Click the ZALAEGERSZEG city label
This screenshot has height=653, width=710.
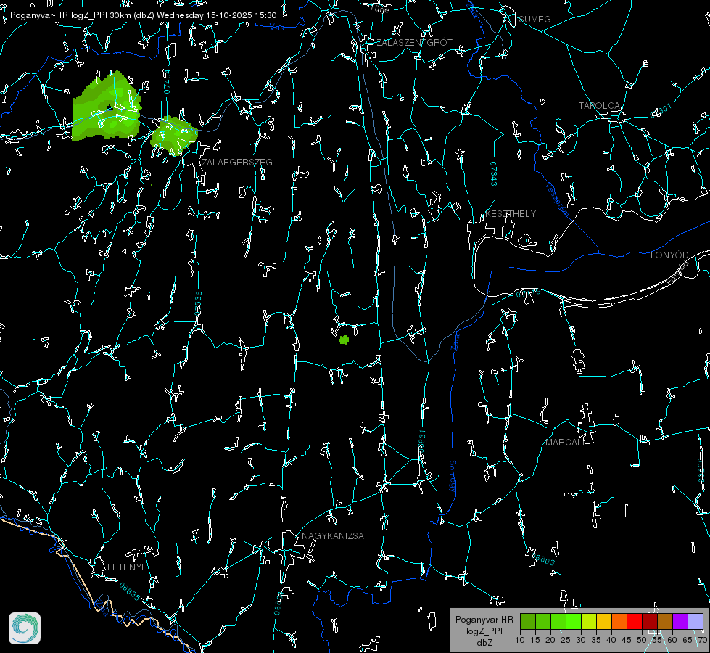pyautogui.click(x=237, y=163)
